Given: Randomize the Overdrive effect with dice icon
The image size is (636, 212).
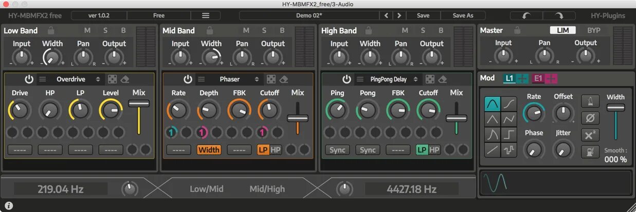Looking at the screenshot, I should click(112, 79).
